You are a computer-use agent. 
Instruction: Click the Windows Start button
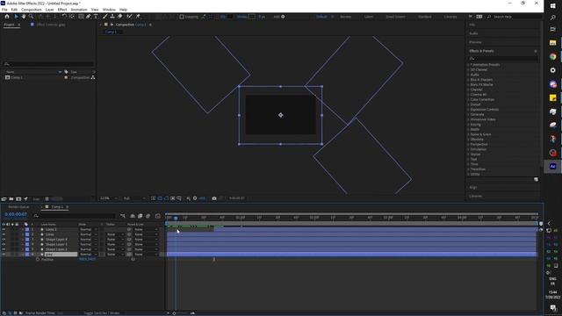pos(552,6)
